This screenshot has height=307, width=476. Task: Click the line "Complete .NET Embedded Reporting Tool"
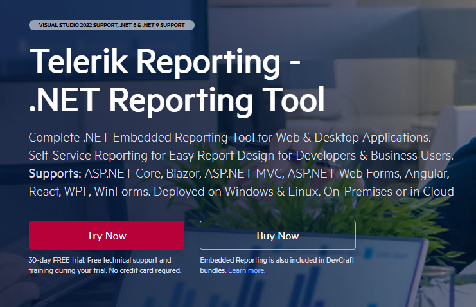click(141, 138)
